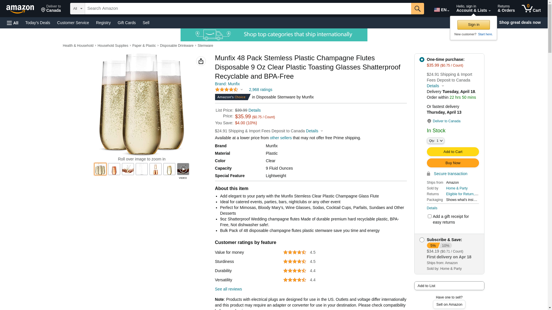Open the 2,968 ratings link
The height and width of the screenshot is (310, 552).
tap(260, 90)
